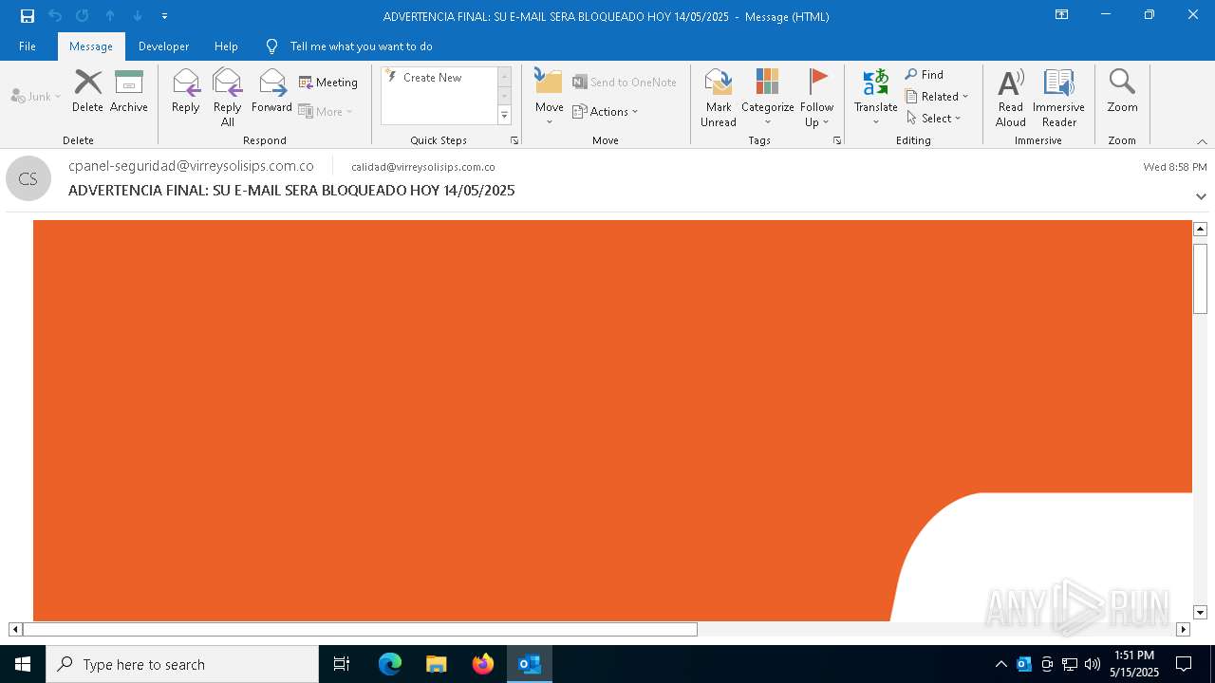Viewport: 1215px width, 683px height.
Task: Click the CS sender avatar
Action: 28,178
